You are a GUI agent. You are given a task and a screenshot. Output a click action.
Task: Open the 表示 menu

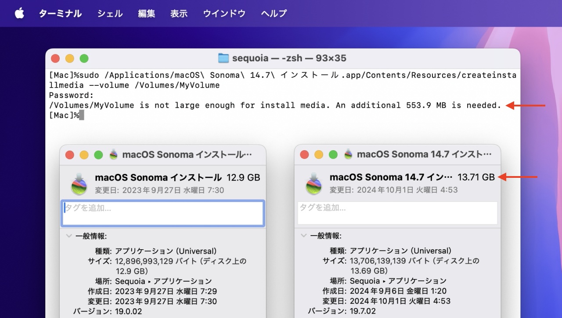tap(179, 14)
